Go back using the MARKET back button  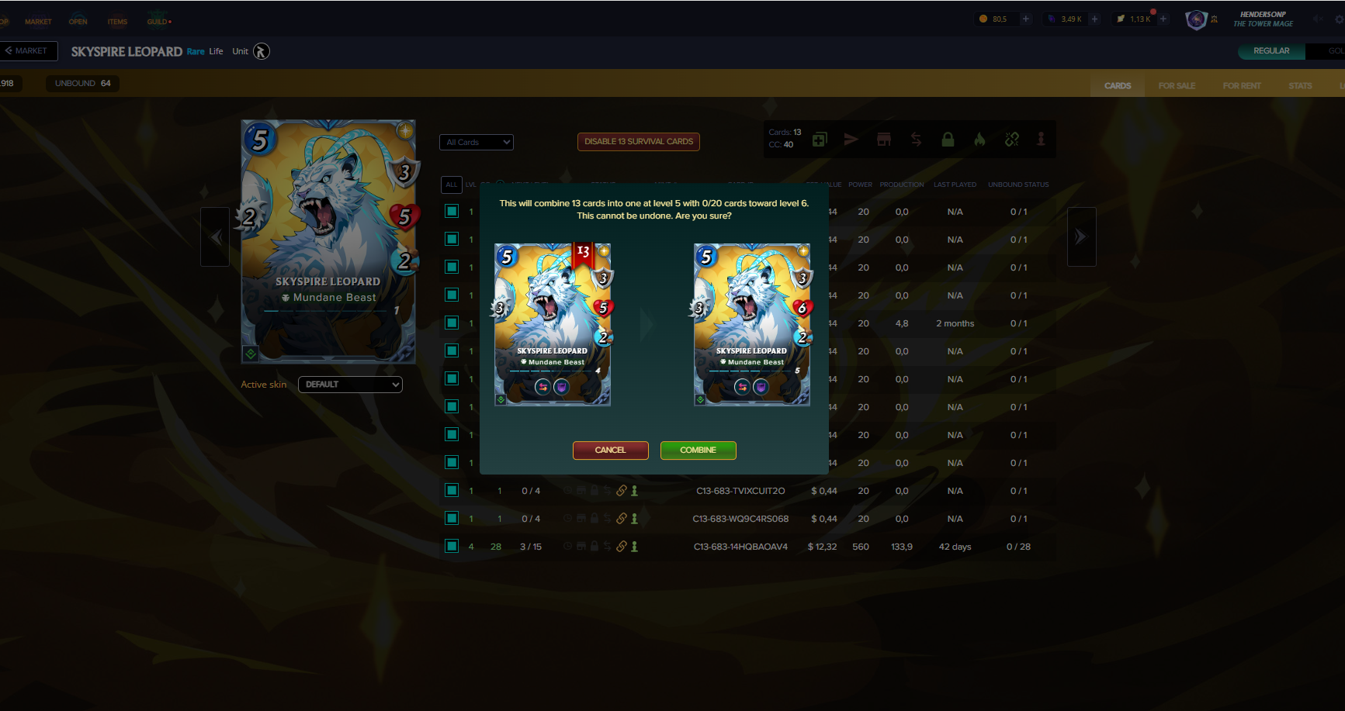point(27,51)
